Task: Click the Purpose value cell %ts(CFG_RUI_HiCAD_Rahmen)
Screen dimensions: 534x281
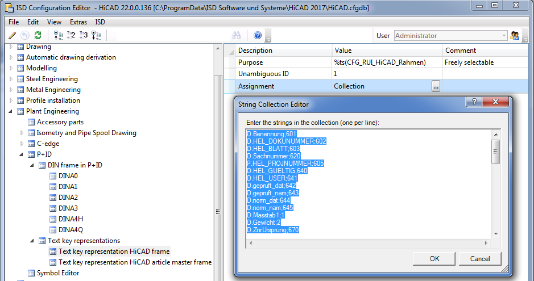Action: [x=387, y=62]
